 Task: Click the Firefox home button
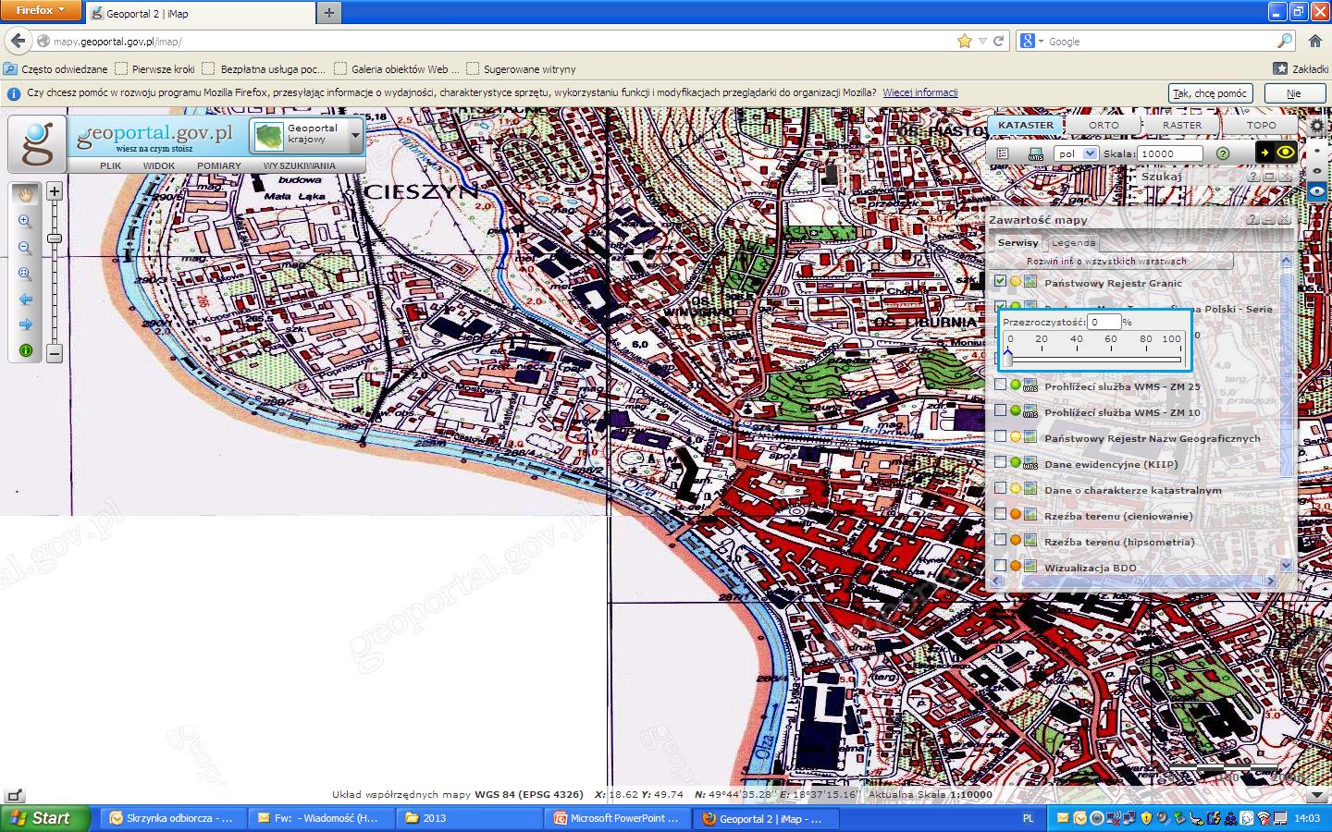(x=1315, y=41)
